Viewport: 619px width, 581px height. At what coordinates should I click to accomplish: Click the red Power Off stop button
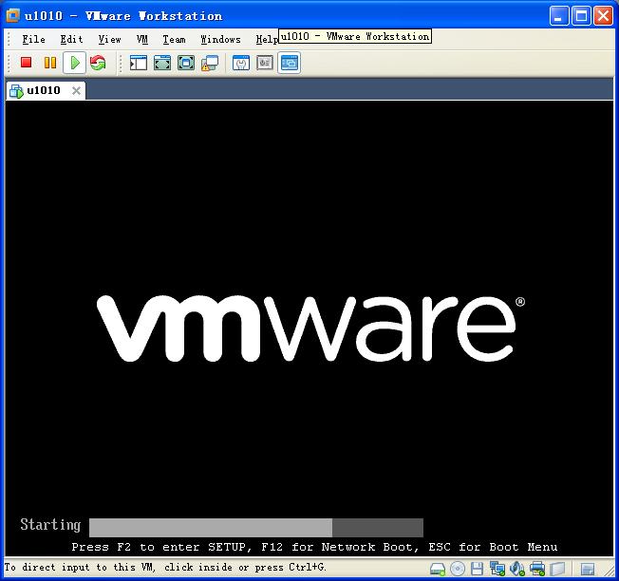click(x=26, y=63)
